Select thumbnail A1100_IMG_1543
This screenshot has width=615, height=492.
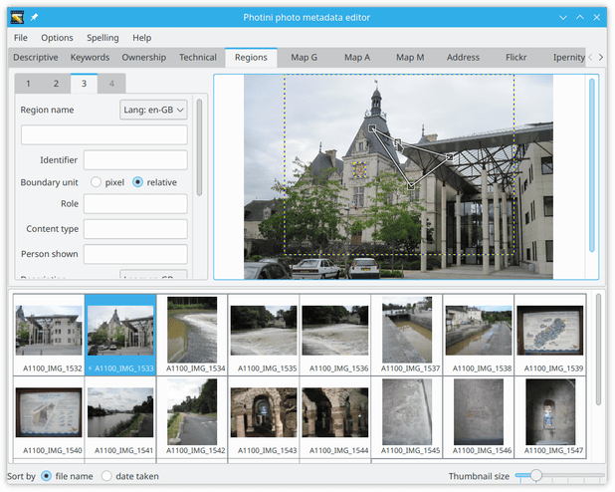(264, 416)
